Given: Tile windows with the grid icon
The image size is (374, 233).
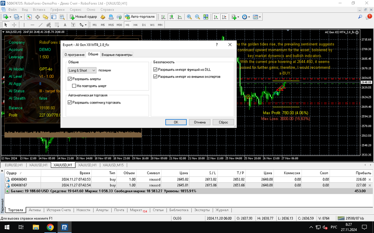Looking at the screenshot, I should pos(206,17).
